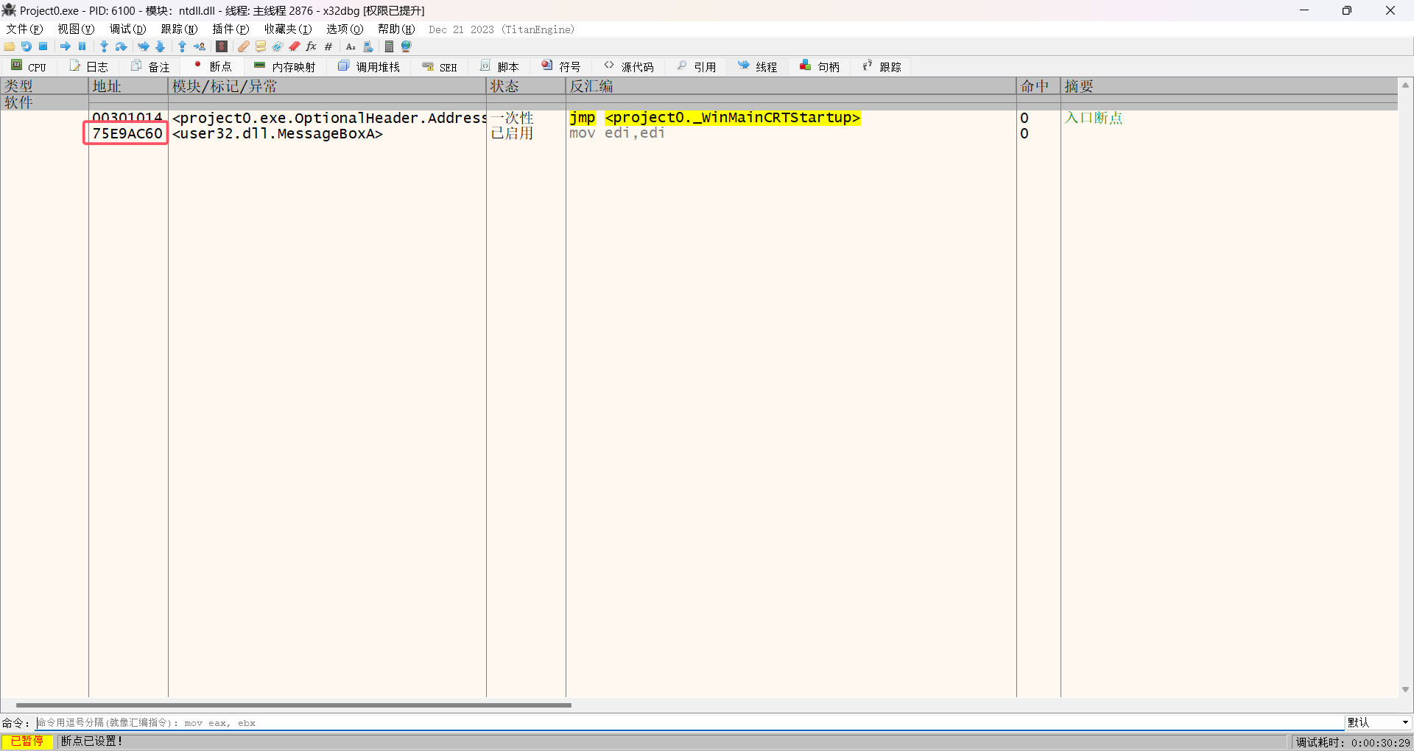Open the 调用堆栈 call stack tab
The height and width of the screenshot is (751, 1414).
(x=369, y=66)
